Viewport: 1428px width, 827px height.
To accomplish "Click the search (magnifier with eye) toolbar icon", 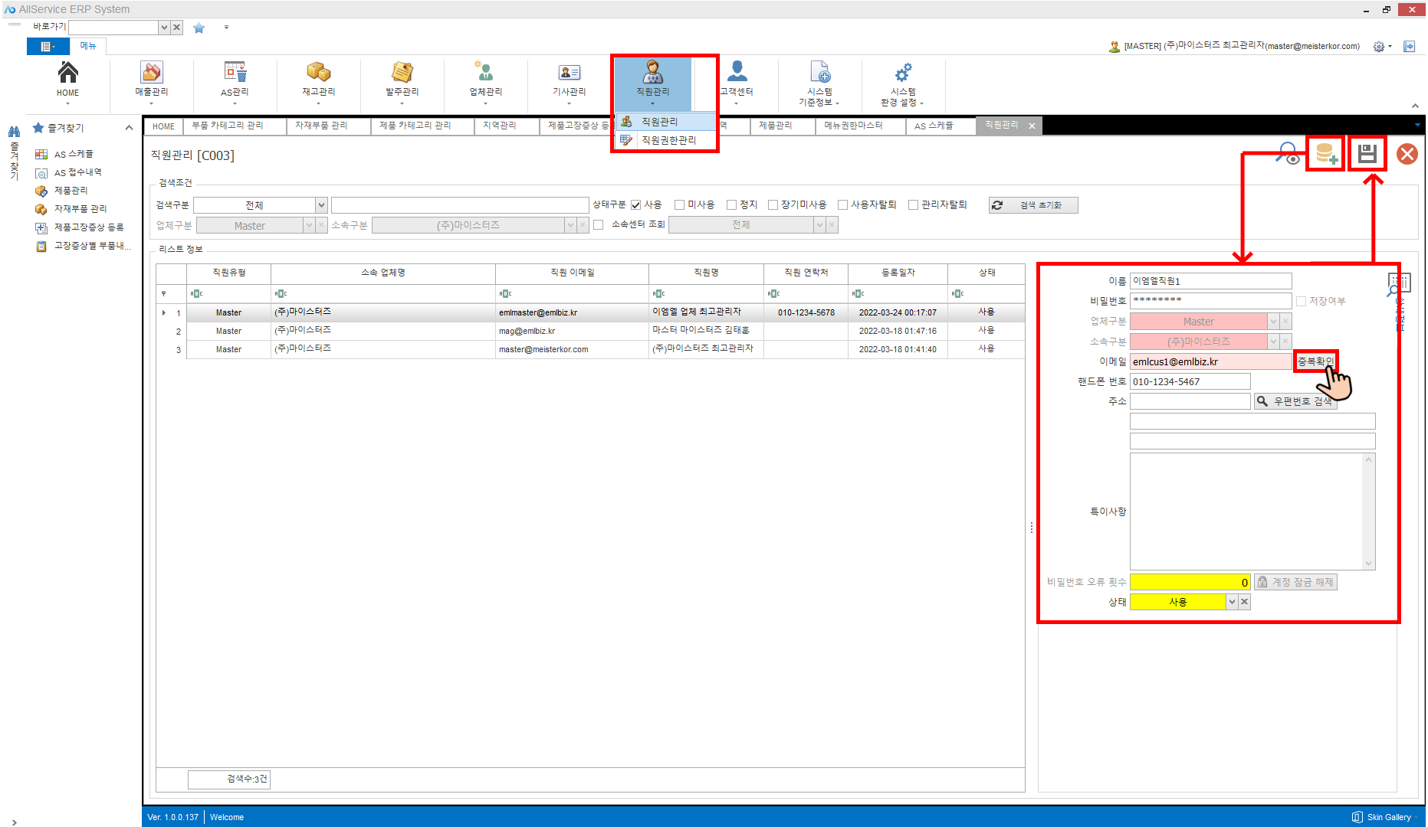I will tap(1288, 154).
